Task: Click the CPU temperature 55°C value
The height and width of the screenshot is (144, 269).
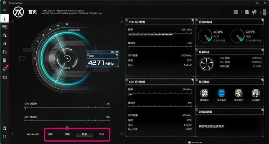Action: tap(189, 60)
